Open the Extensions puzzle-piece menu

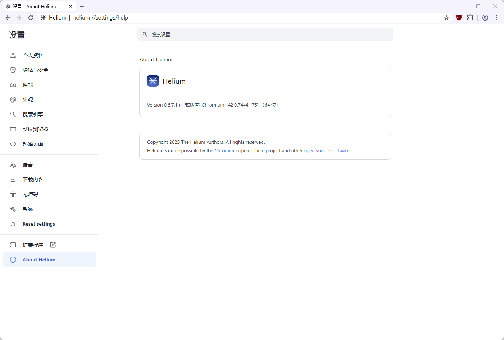[x=470, y=18]
